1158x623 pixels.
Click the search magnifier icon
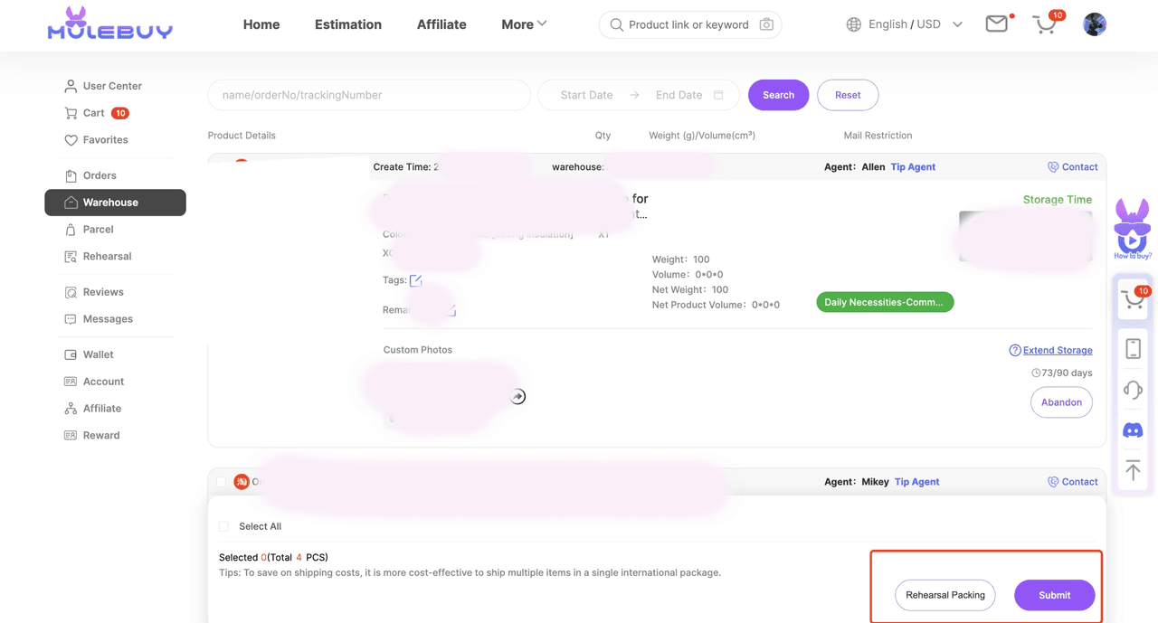[x=616, y=24]
